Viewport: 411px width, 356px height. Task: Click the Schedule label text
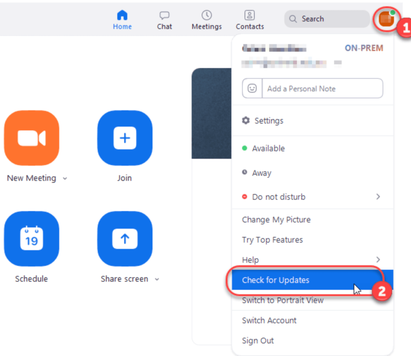point(32,279)
